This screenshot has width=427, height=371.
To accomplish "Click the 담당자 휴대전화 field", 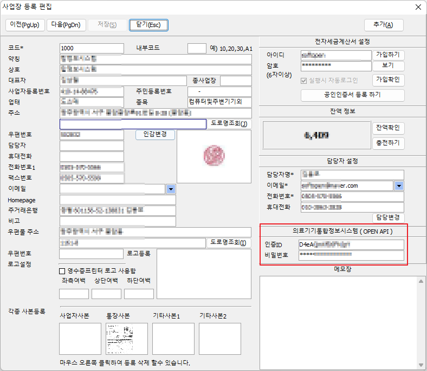I will (352, 208).
